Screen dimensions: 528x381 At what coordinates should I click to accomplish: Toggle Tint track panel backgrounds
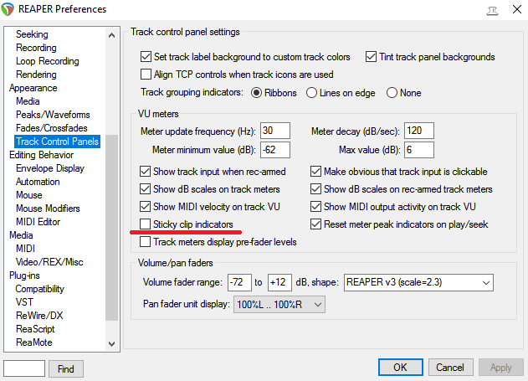pyautogui.click(x=372, y=57)
